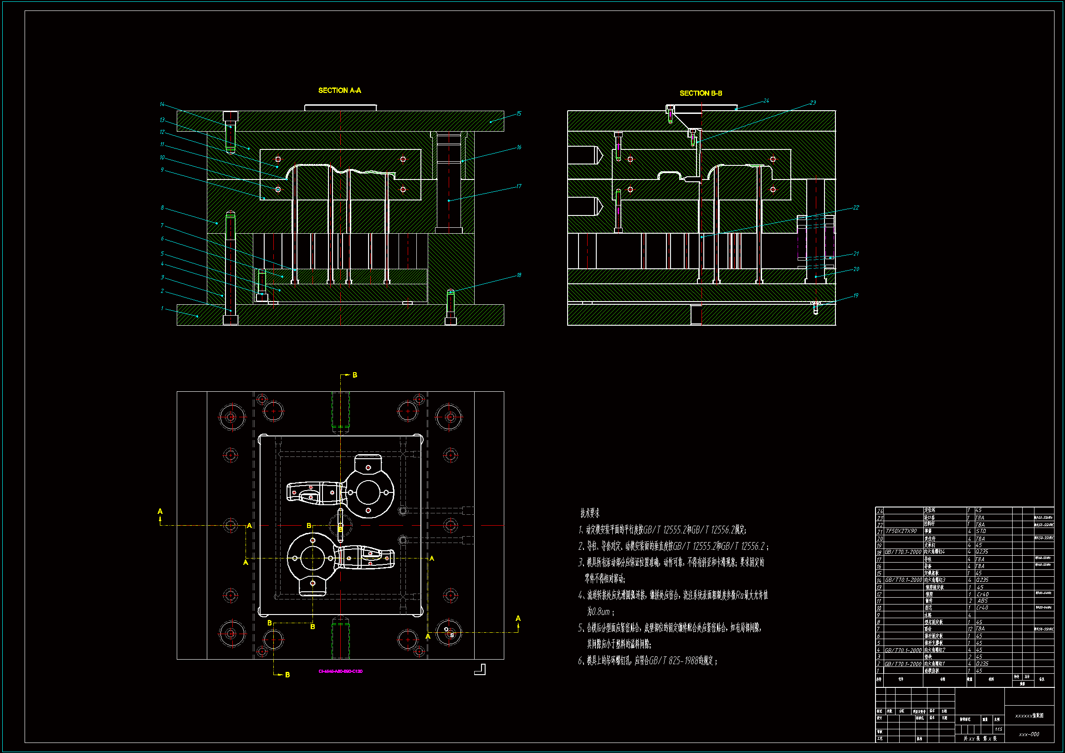
Task: Click the SECTION B-B view title
Action: (701, 93)
